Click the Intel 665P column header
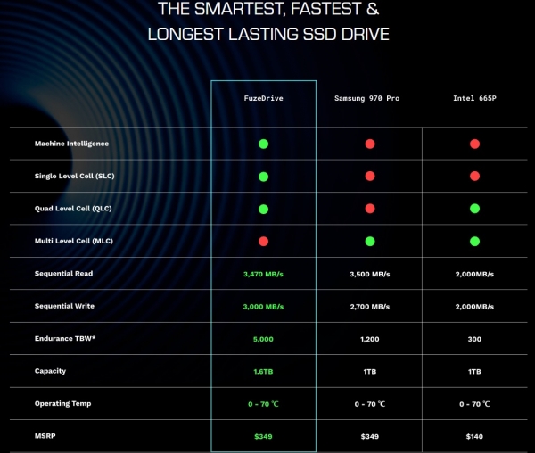This screenshot has height=453, width=535. pos(474,97)
